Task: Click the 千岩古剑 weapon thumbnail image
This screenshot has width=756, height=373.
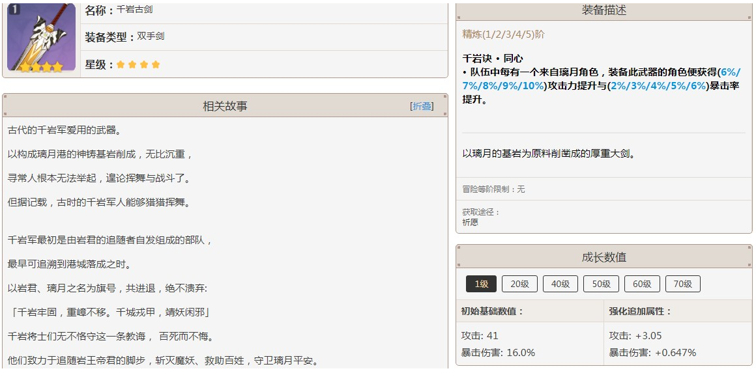Action: coord(42,38)
